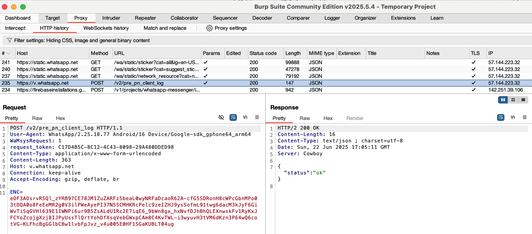Viewport: 532px width, 234px height.
Task: Select row 234 firebaseinstallations request
Action: (x=266, y=90)
